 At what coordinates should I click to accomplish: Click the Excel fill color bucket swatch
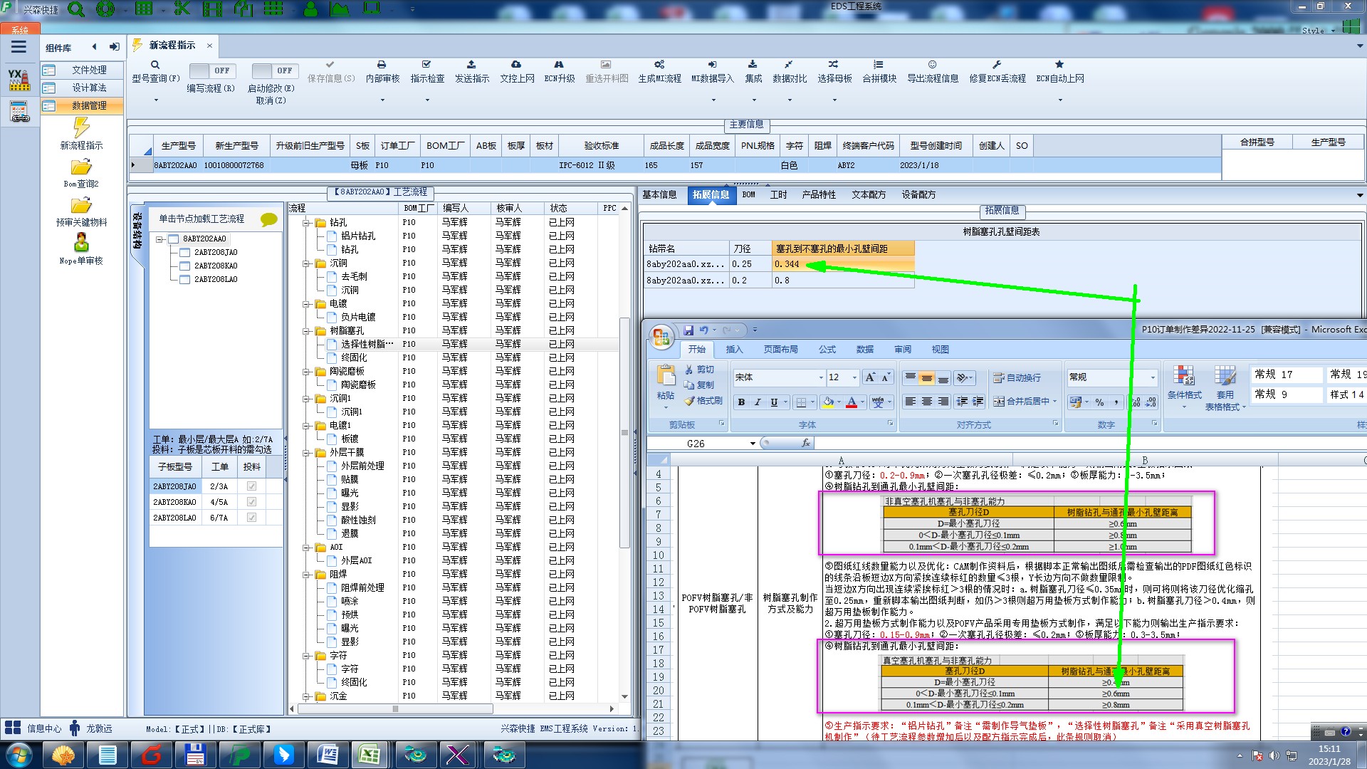click(828, 402)
